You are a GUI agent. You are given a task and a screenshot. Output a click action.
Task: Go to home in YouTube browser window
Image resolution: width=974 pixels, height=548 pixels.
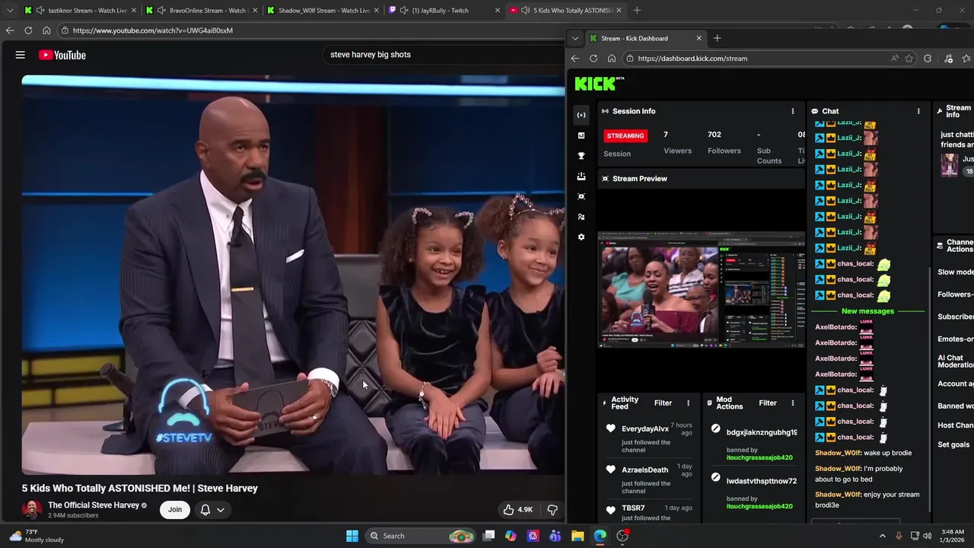[46, 30]
